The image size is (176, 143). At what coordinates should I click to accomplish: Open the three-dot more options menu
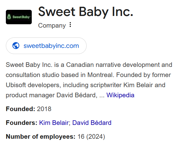(x=70, y=25)
